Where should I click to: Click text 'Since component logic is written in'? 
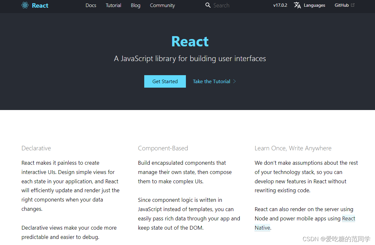(180, 200)
